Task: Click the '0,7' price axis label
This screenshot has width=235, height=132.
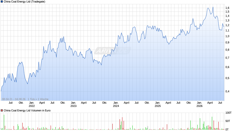Action: click(227, 58)
